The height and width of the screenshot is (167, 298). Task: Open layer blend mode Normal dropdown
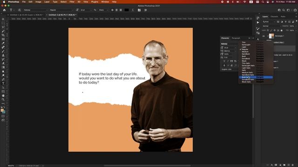pos(271,26)
